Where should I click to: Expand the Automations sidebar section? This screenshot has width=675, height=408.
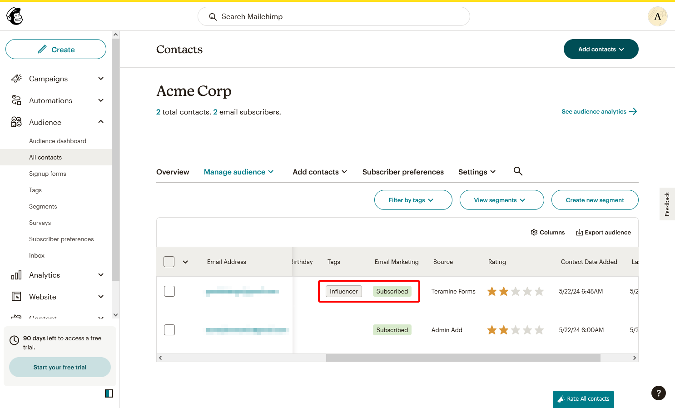click(x=101, y=100)
